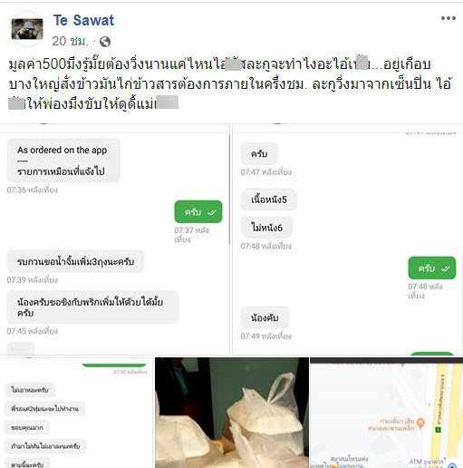Click the น้องคับ chat bubble

(x=265, y=317)
